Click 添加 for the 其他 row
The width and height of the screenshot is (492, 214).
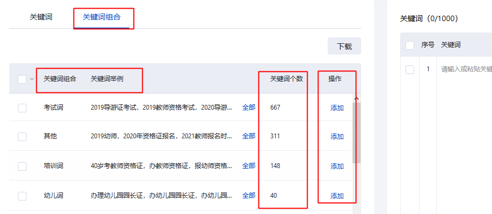click(337, 137)
